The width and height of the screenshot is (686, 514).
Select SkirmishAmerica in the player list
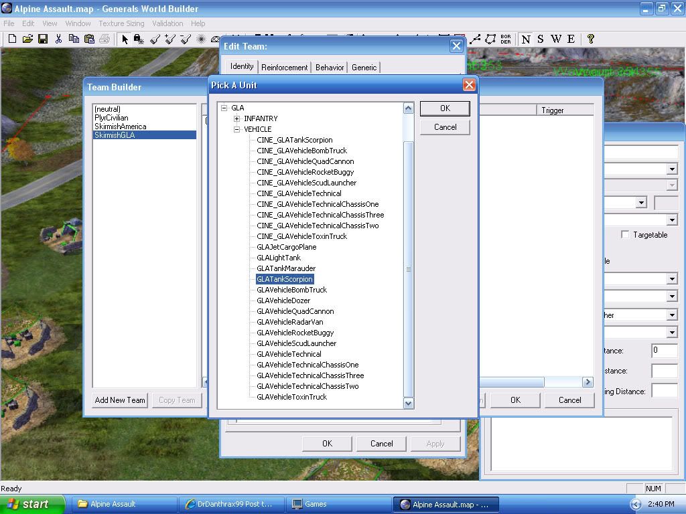click(121, 126)
